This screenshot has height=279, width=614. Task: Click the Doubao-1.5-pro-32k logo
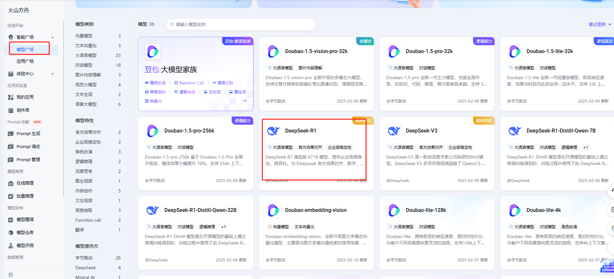point(394,51)
